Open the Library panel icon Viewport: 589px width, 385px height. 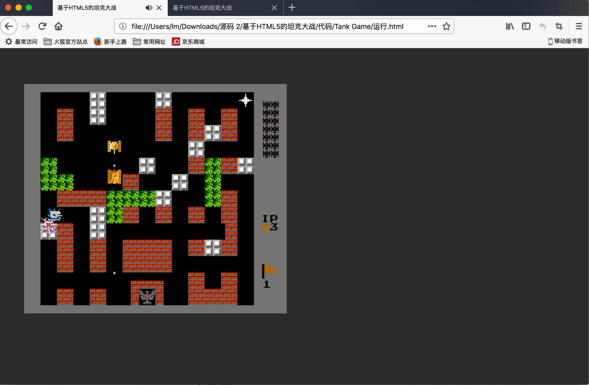pyautogui.click(x=510, y=26)
